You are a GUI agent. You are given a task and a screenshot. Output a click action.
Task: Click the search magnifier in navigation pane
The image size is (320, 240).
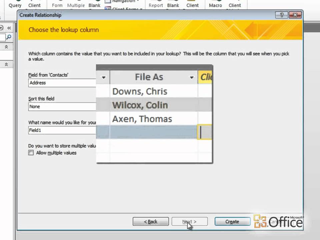point(9,37)
